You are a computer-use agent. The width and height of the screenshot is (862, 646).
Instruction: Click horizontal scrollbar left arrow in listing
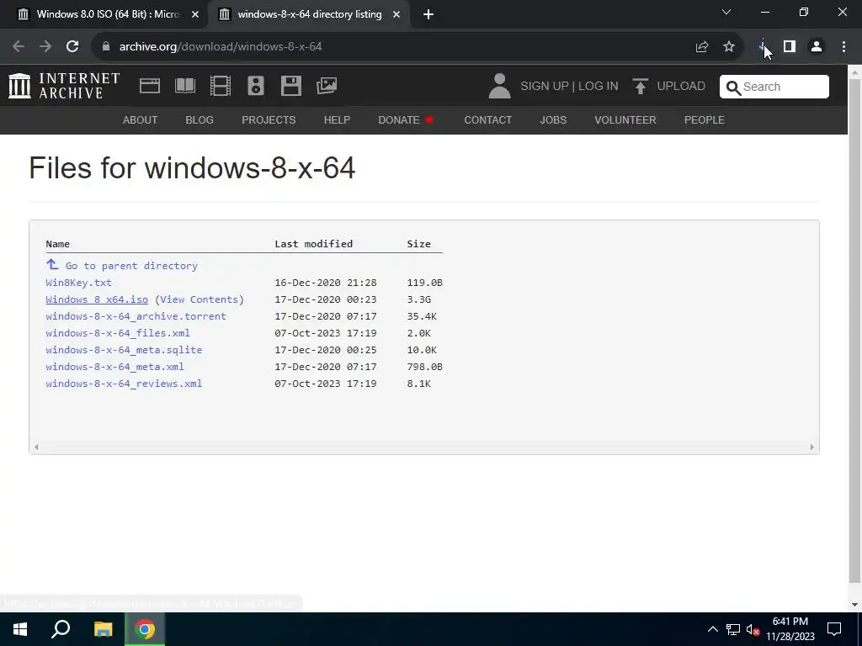(36, 447)
